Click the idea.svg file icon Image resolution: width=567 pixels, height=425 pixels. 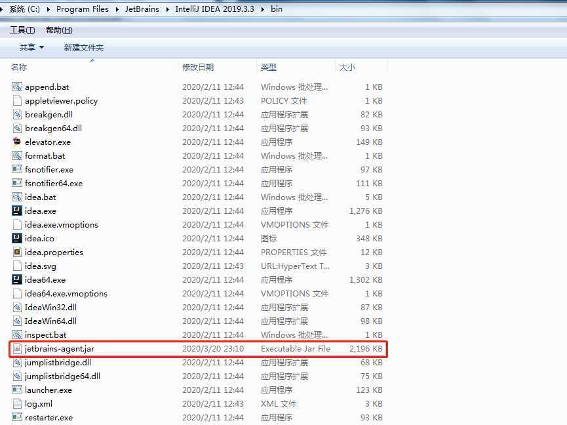pyautogui.click(x=17, y=266)
